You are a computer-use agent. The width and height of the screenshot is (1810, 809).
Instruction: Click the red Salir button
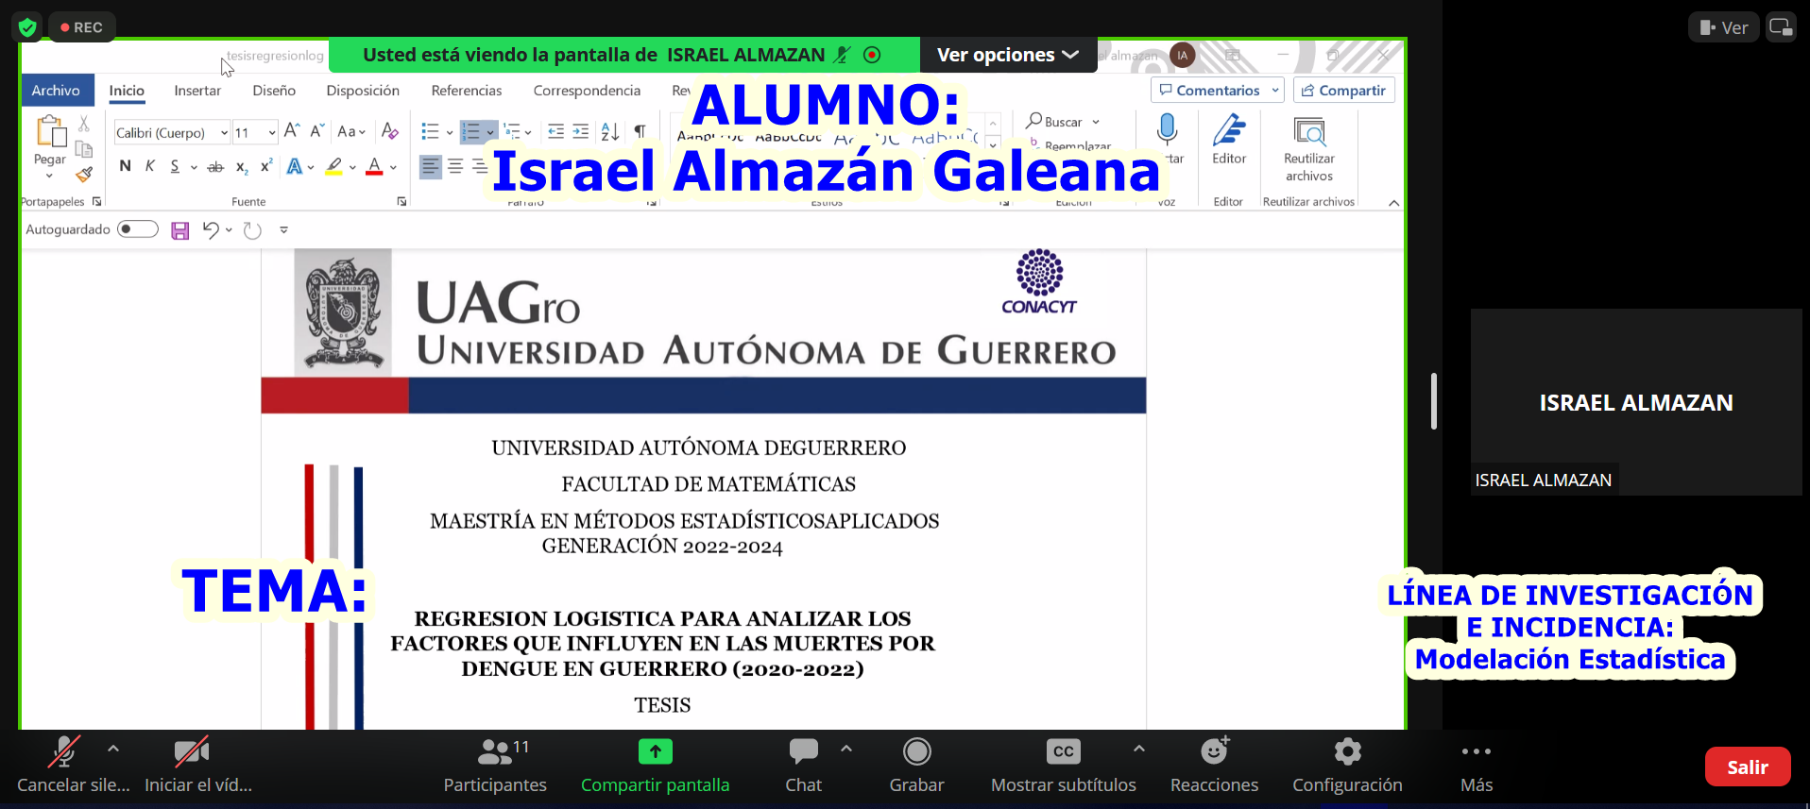(x=1747, y=767)
